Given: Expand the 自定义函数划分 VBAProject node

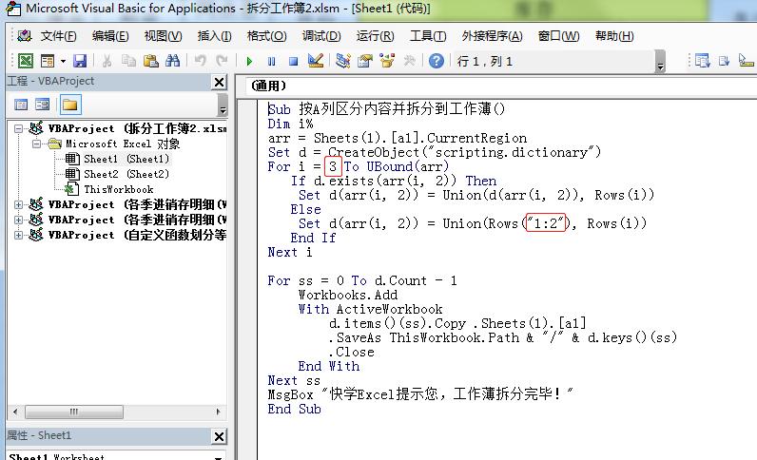Looking at the screenshot, I should pyautogui.click(x=19, y=235).
